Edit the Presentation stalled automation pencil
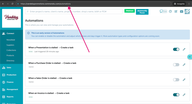The image size is (192, 104). [184, 49]
